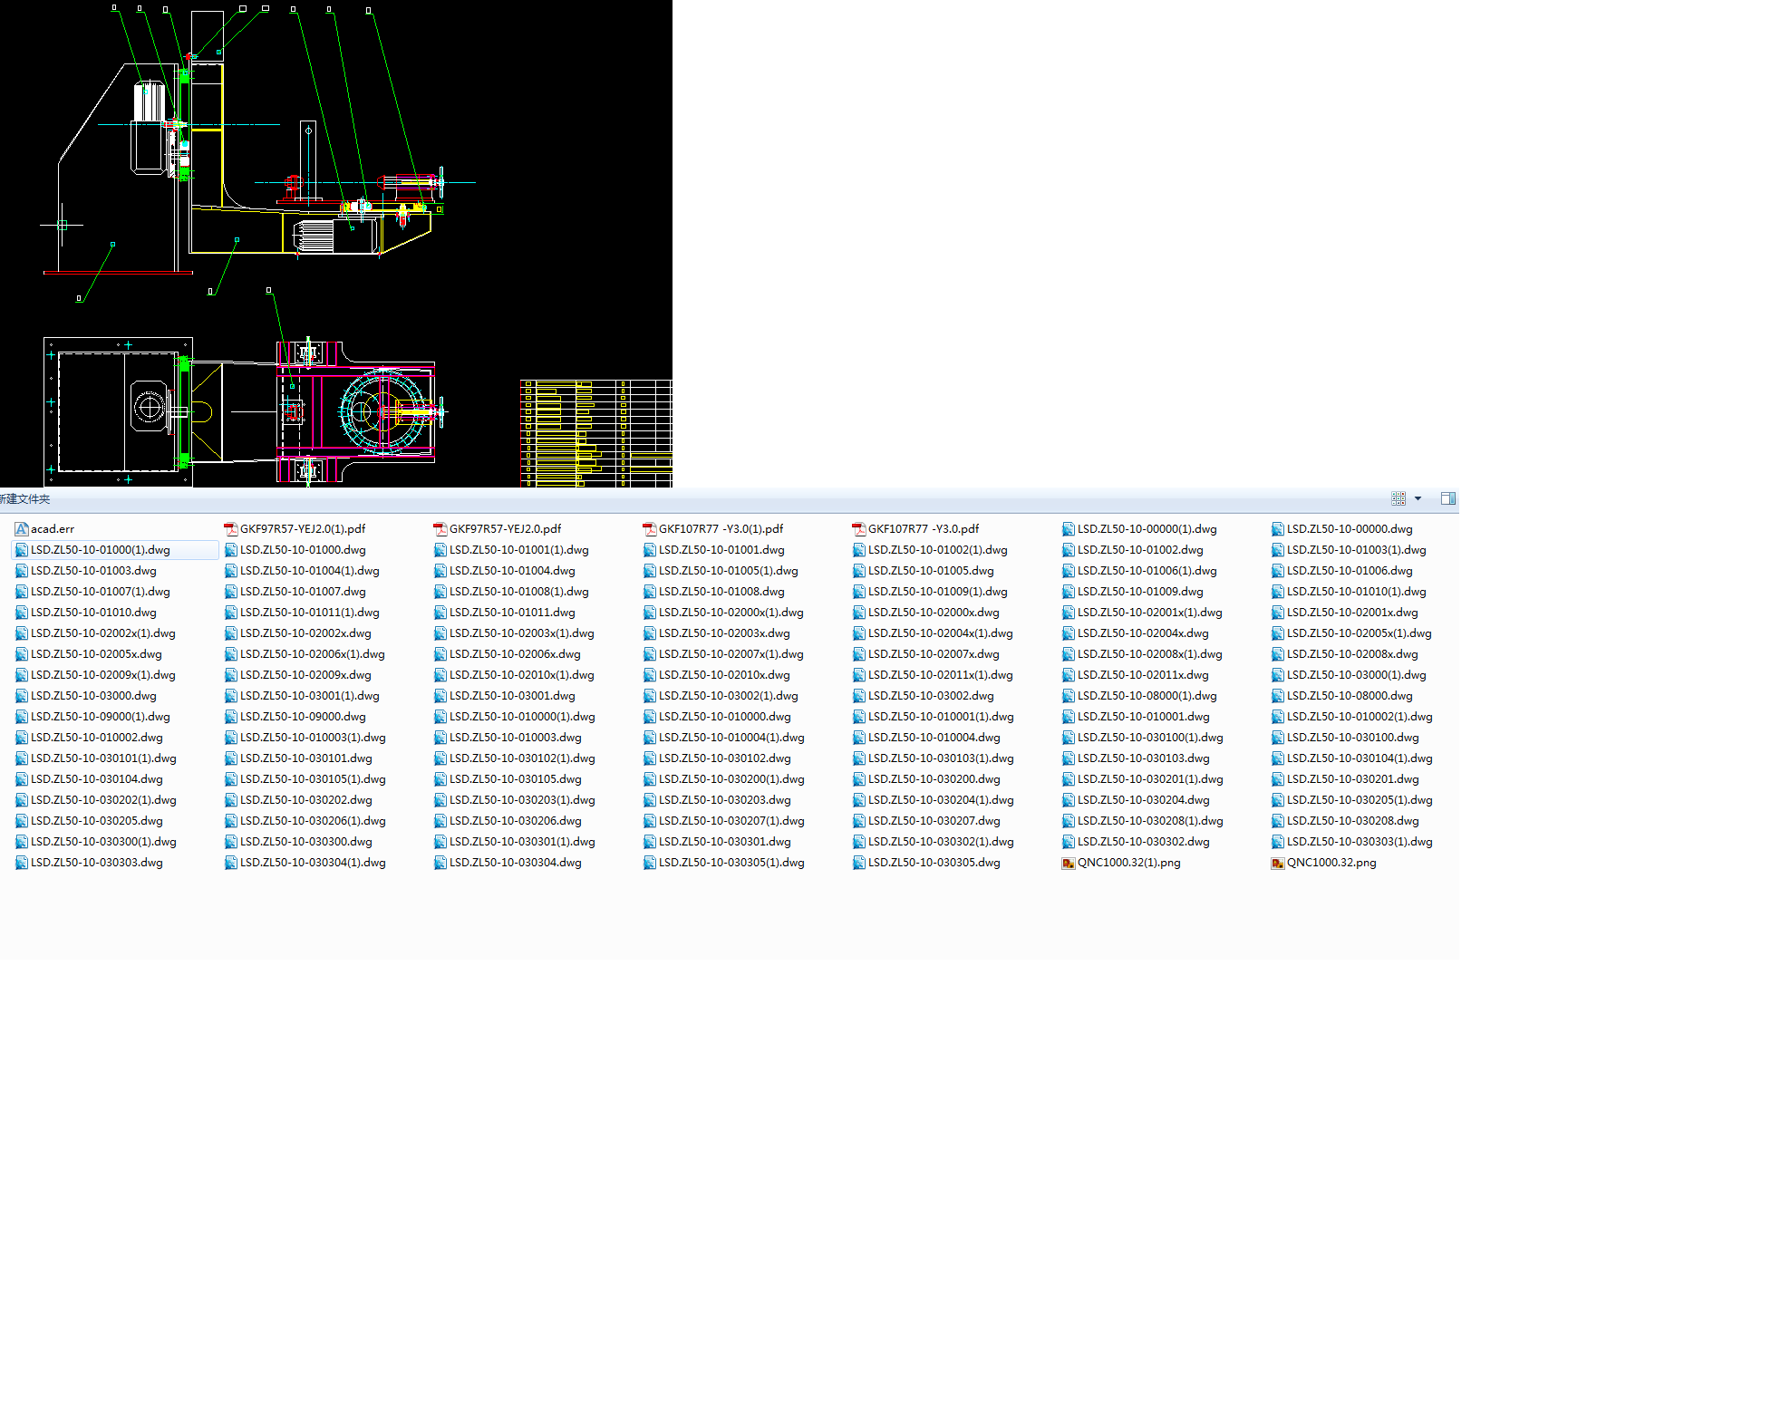Click the LSD.ZL50-10-03000.dwg file icon

pyautogui.click(x=21, y=696)
